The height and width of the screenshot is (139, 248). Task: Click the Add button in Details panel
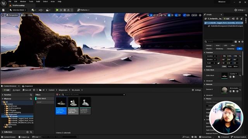point(226,19)
